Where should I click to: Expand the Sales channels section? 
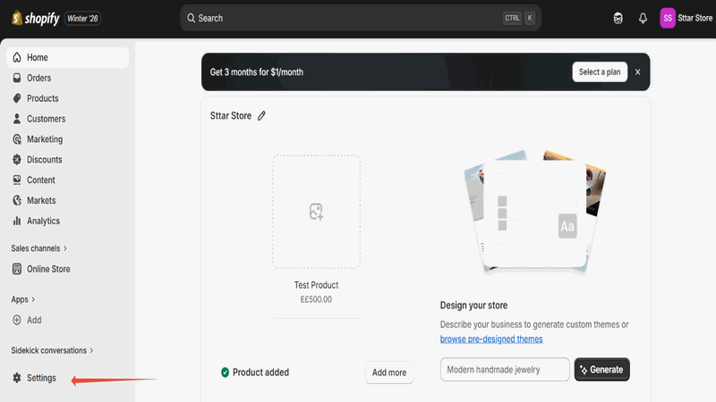click(38, 248)
